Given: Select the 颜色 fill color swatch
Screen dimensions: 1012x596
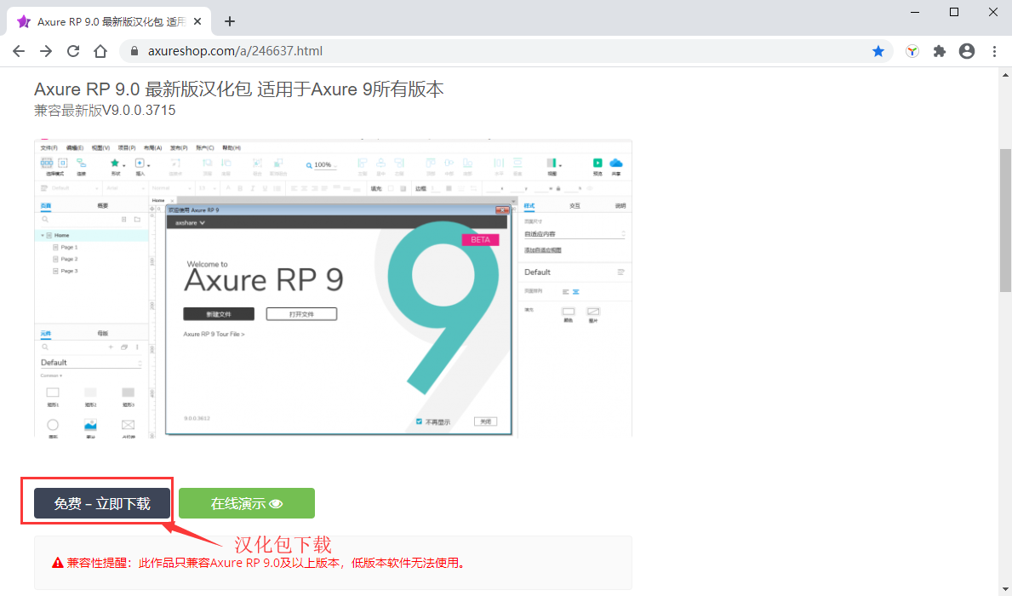Looking at the screenshot, I should [x=569, y=313].
